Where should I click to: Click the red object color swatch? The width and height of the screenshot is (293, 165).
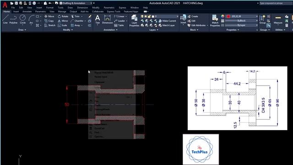pyautogui.click(x=228, y=16)
